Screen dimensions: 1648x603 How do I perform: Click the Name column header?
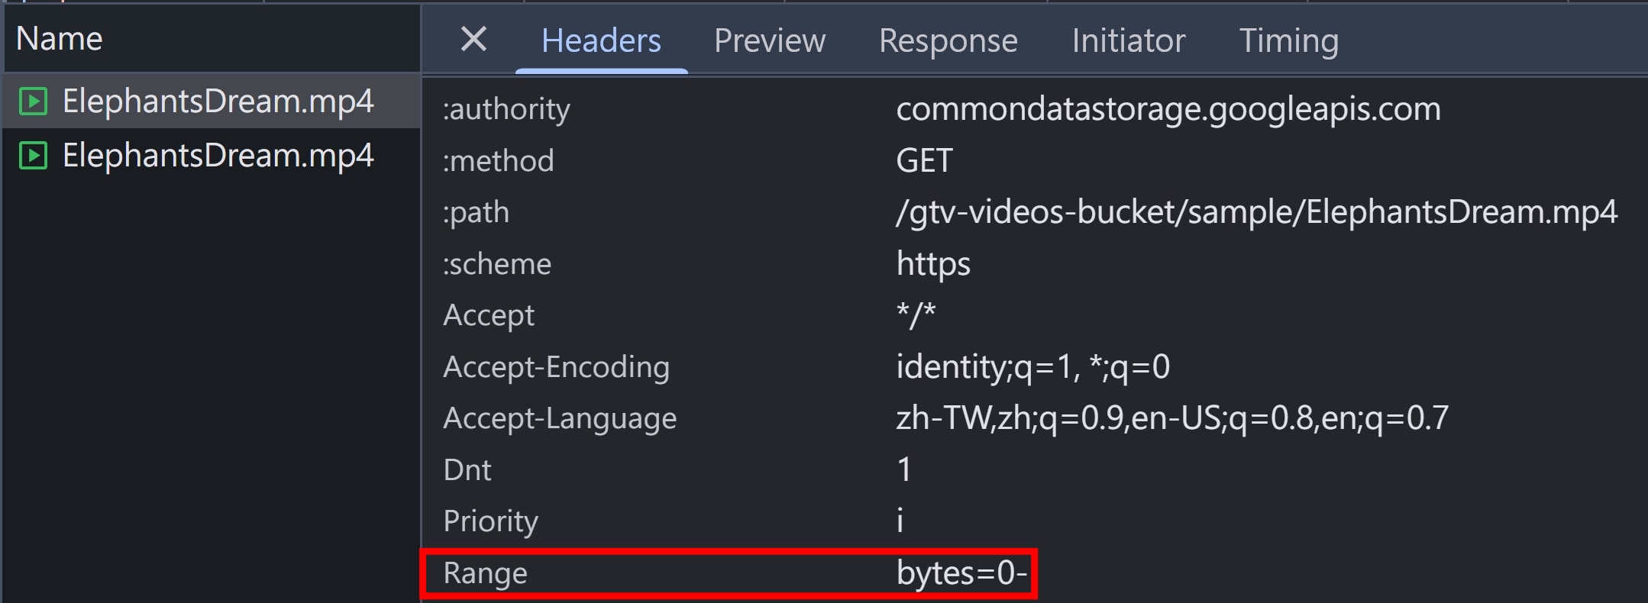pos(59,39)
